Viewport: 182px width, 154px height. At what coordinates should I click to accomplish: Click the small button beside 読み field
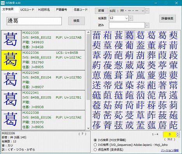click(x=147, y=25)
